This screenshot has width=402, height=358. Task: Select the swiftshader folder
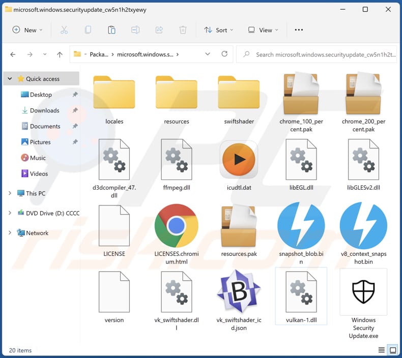click(239, 100)
